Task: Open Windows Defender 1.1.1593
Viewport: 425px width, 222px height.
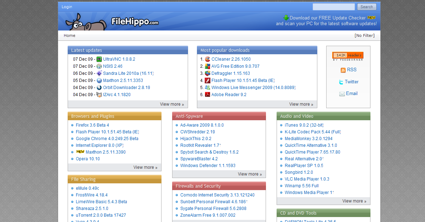Action: pyautogui.click(x=208, y=166)
